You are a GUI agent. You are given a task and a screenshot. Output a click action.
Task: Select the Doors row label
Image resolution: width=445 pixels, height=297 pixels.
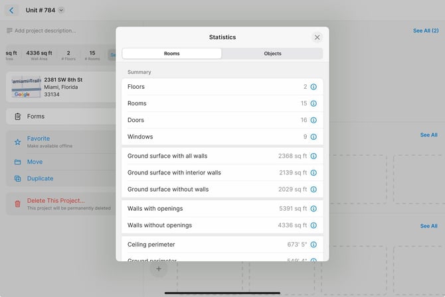[x=135, y=120]
